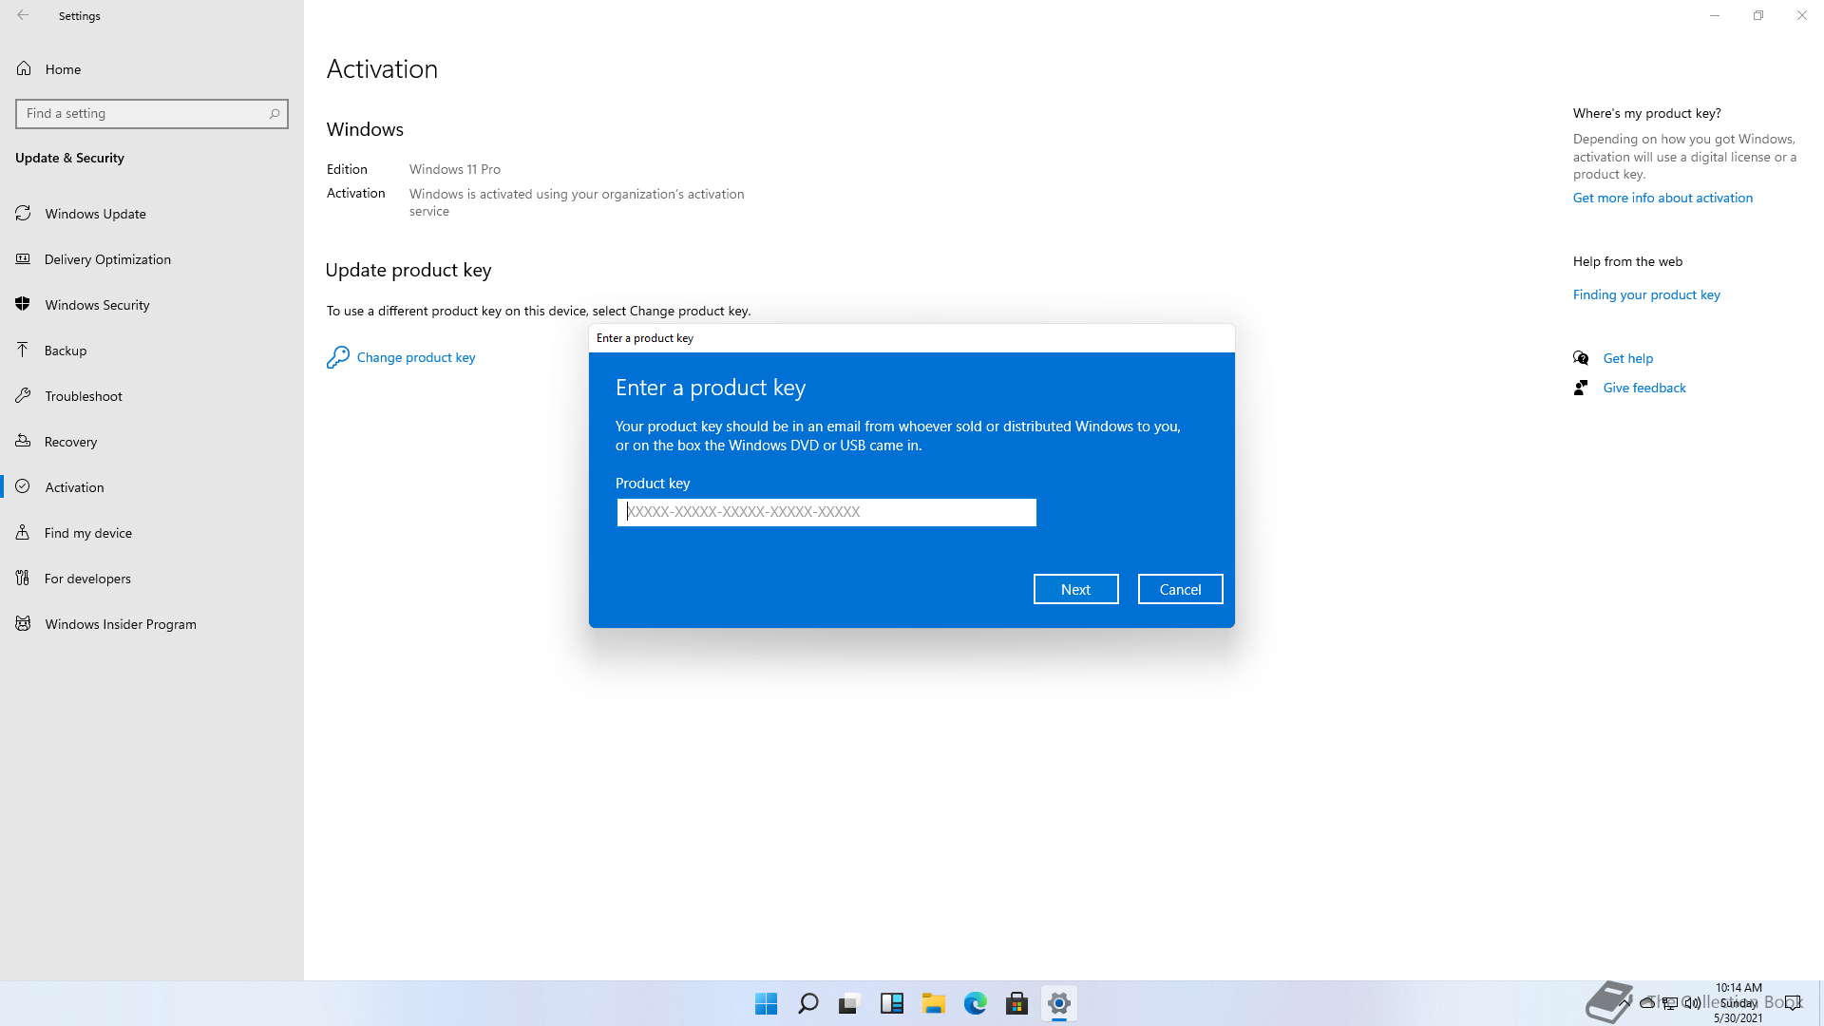Open Recovery settings
Screen dimensions: 1824x1026
tap(152, 442)
